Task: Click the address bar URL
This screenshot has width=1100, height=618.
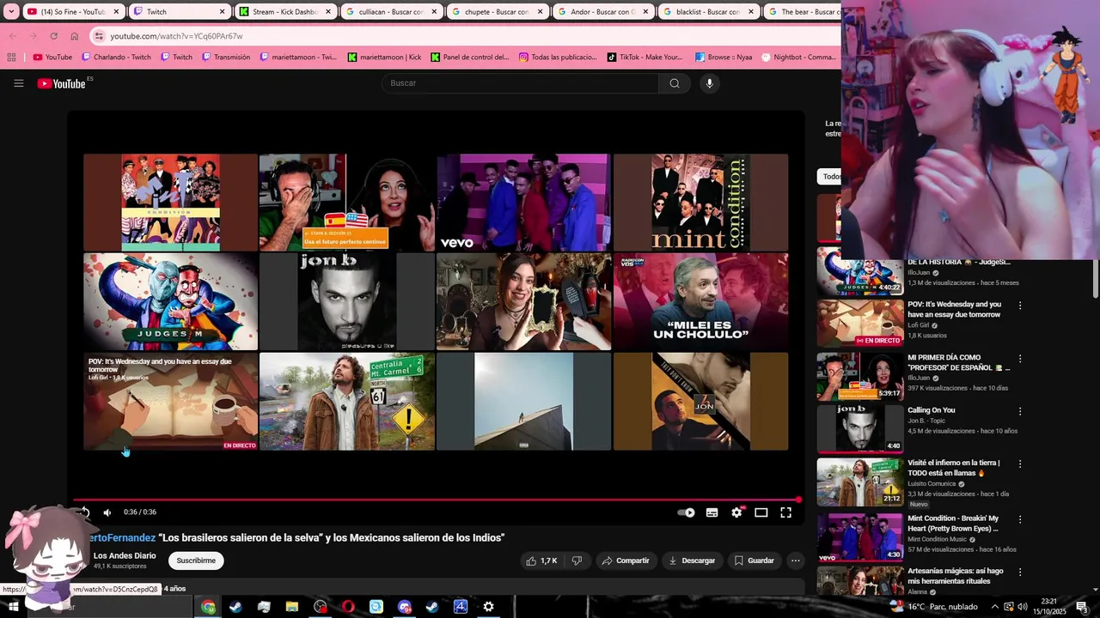Action: tap(176, 36)
